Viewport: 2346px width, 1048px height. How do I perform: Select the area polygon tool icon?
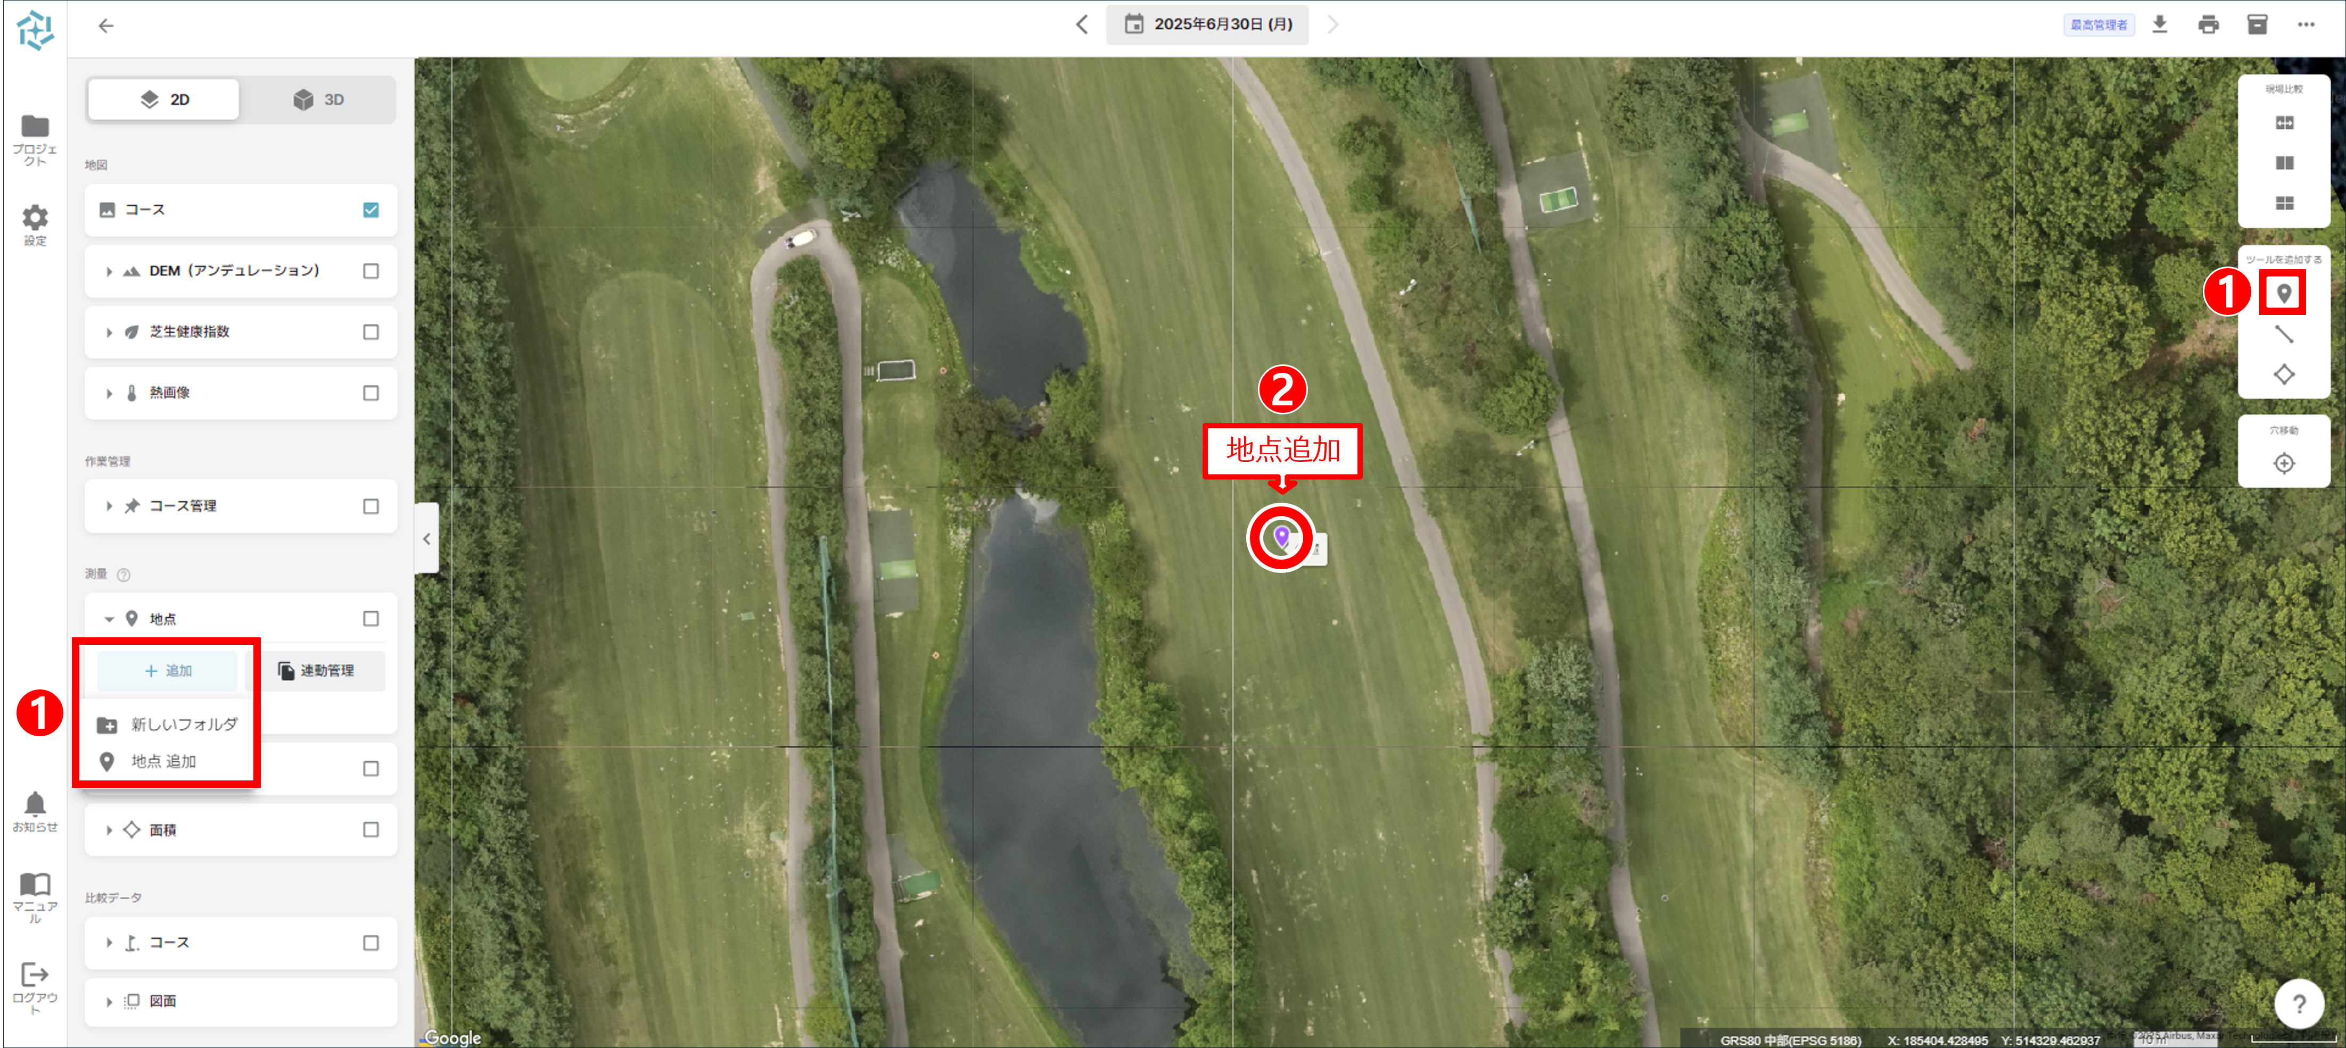click(2283, 374)
